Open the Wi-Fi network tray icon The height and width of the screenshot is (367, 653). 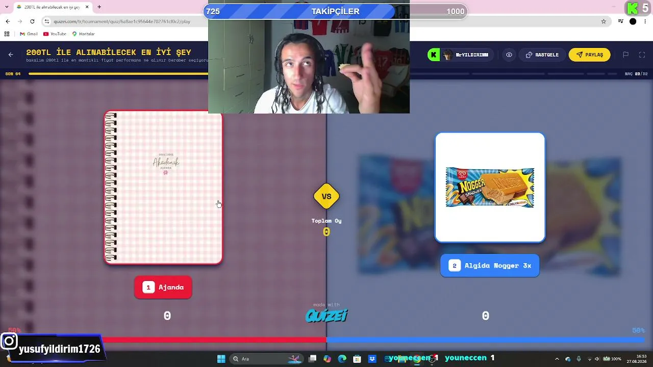tap(589, 359)
